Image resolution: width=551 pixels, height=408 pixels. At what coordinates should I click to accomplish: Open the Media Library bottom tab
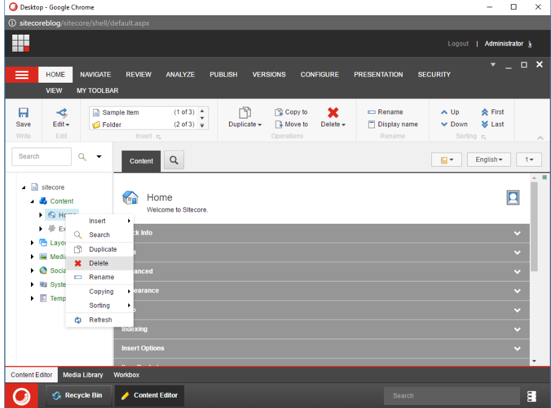pyautogui.click(x=83, y=375)
